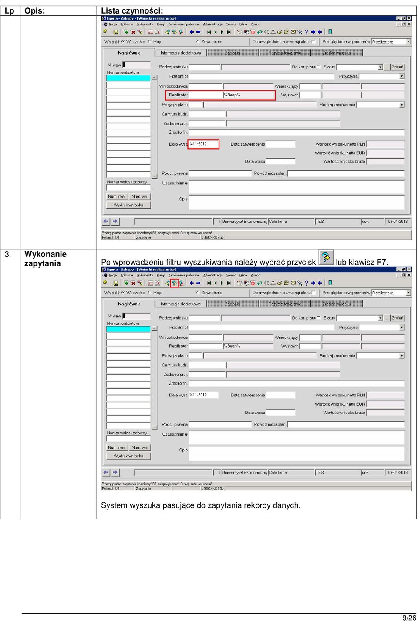This screenshot has height=621, width=418.
Task: Open 'Przeglądanie wg numerów' Realizatora dropdown, second screenshot
Action: (x=408, y=293)
